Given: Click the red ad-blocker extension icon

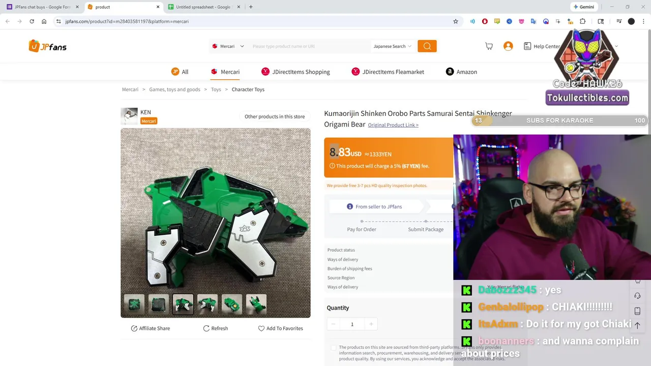Looking at the screenshot, I should point(485,21).
